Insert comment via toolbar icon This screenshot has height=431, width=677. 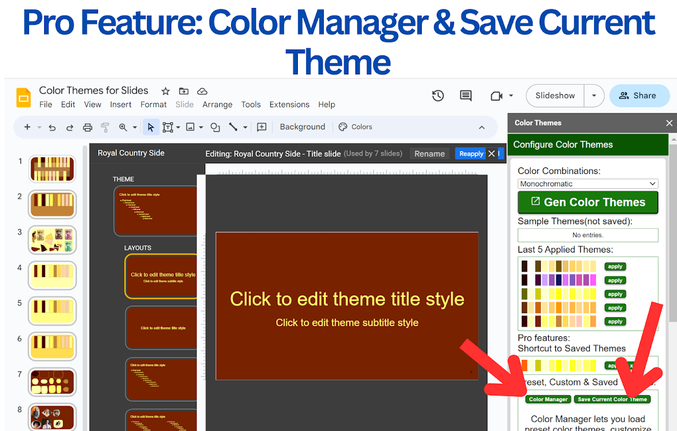(262, 127)
